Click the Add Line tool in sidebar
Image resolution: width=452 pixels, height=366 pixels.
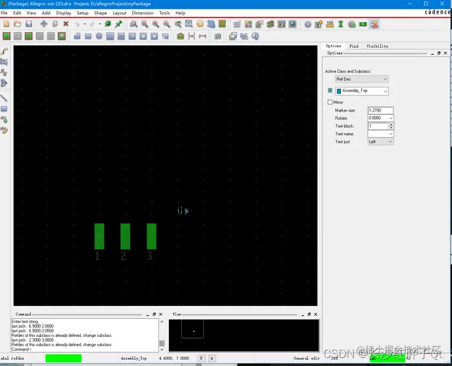[x=4, y=98]
